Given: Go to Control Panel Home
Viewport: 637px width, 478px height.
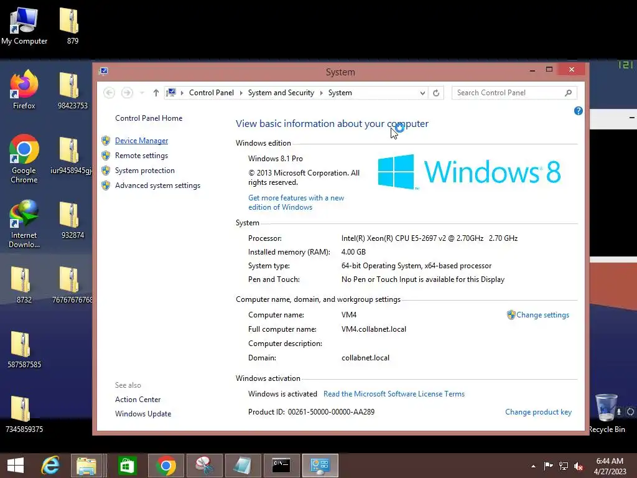Looking at the screenshot, I should [149, 118].
